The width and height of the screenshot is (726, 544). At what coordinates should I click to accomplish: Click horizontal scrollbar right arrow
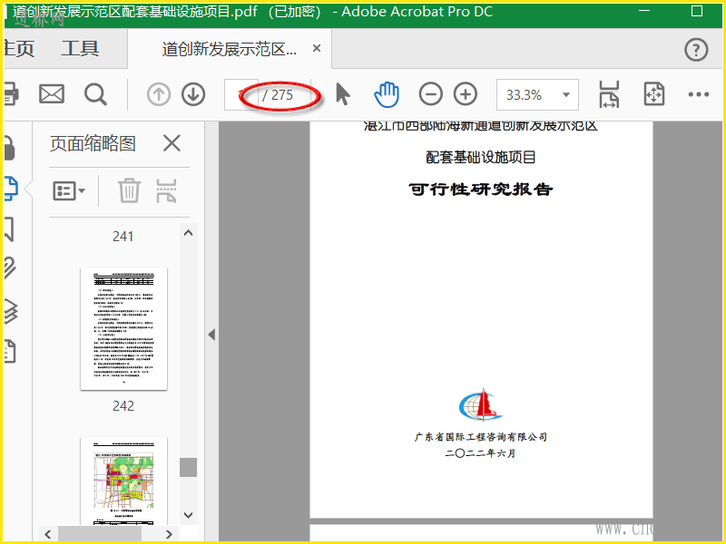click(169, 534)
